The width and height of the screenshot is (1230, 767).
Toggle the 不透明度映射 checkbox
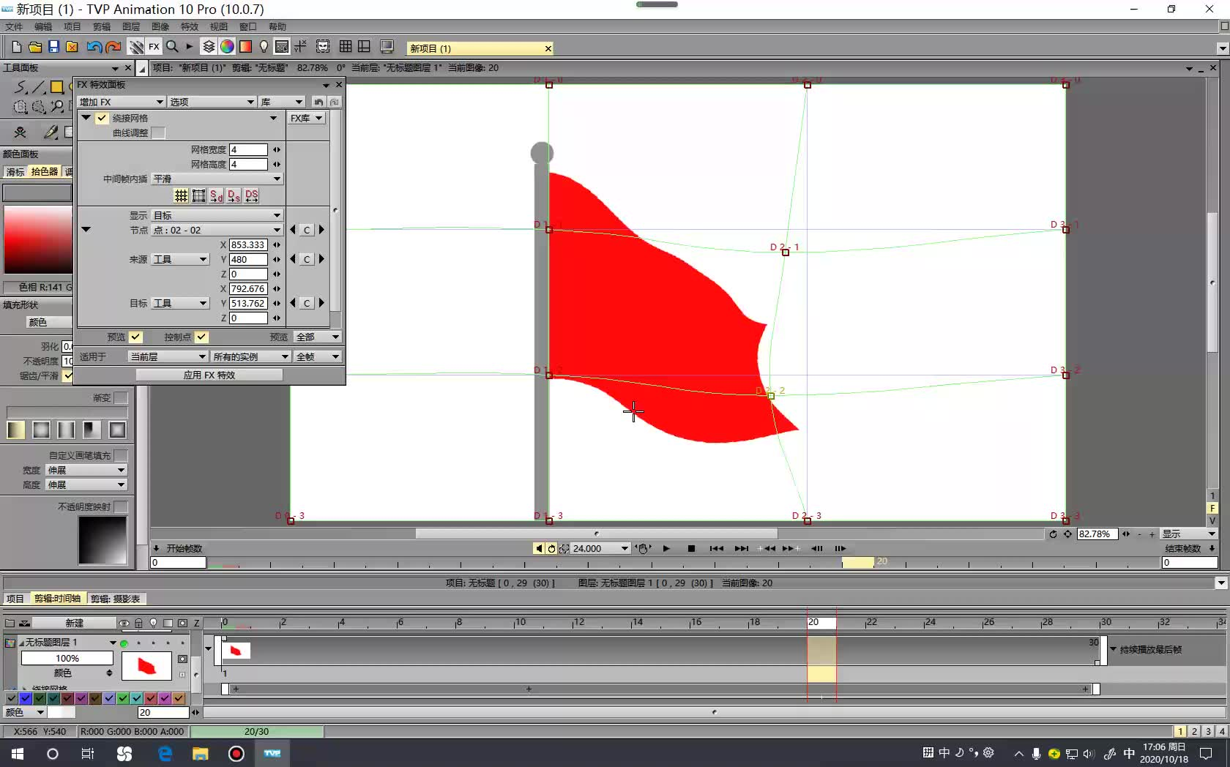(121, 506)
